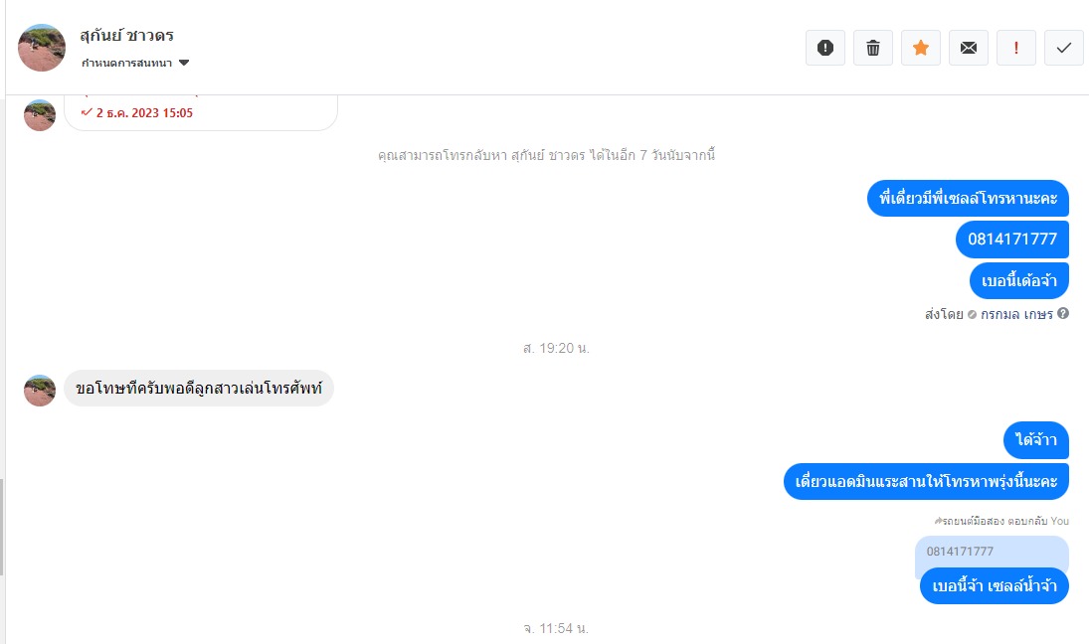The width and height of the screenshot is (1089, 644).
Task: Click the reply arrow icon near รถยนต์มือสอง
Action: pos(938,521)
